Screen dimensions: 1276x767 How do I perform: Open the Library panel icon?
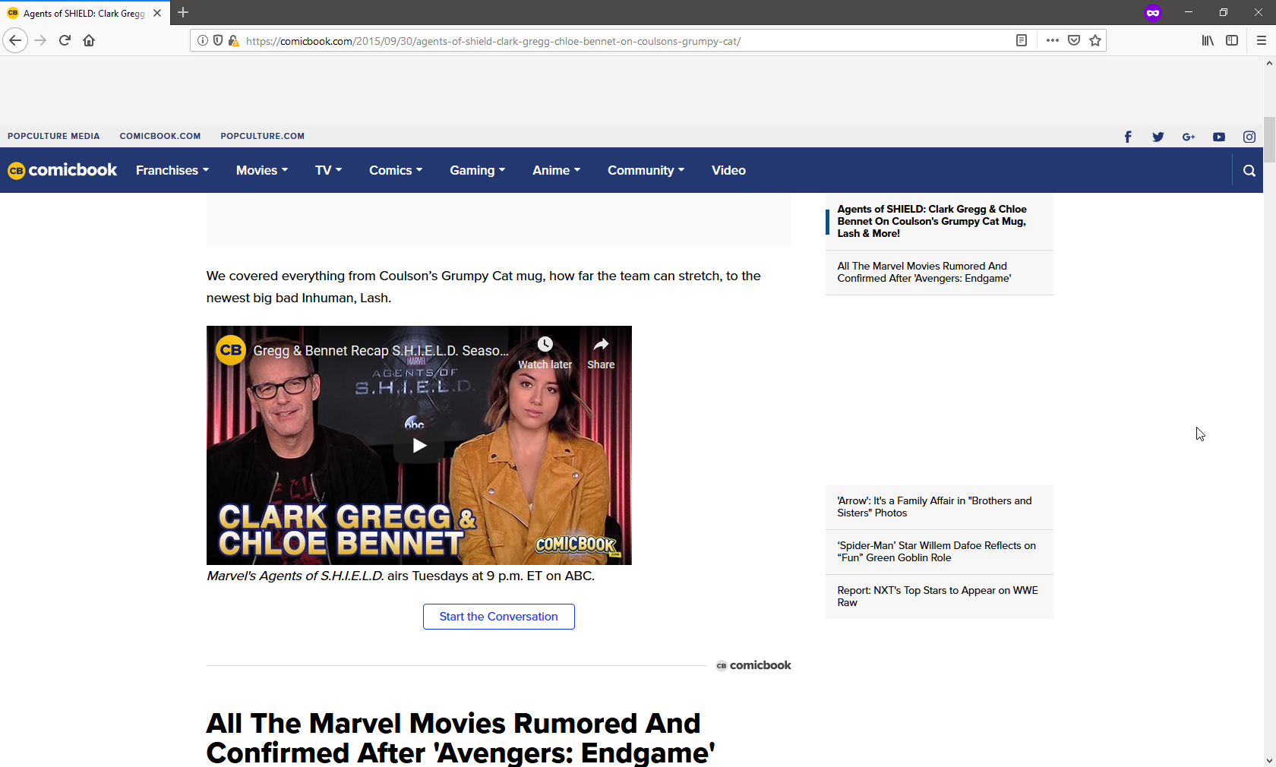click(1208, 40)
